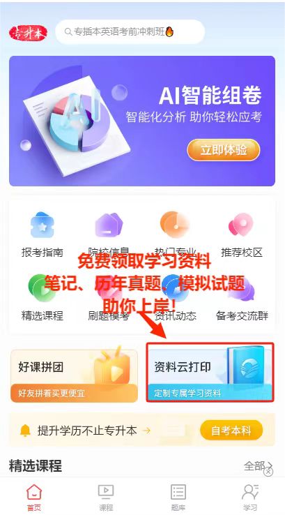Dismiss the small floating close icon
Viewport: 285px width, 515px height.
(x=268, y=472)
